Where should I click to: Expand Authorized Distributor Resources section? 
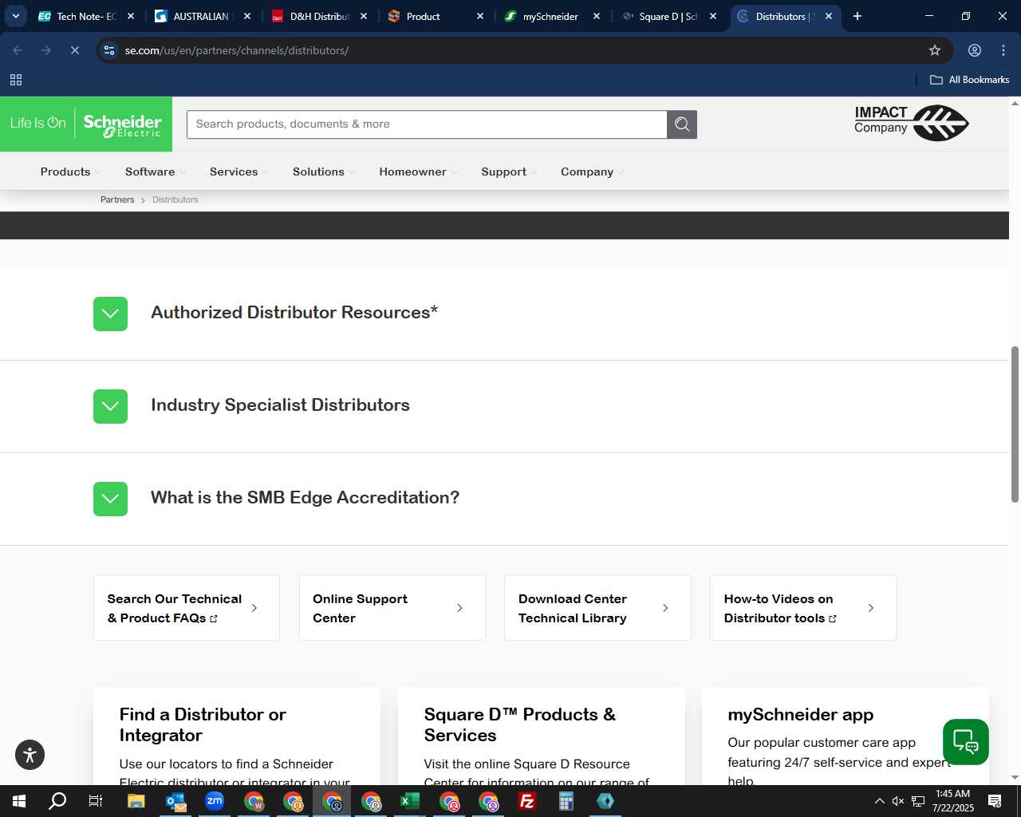tap(110, 314)
